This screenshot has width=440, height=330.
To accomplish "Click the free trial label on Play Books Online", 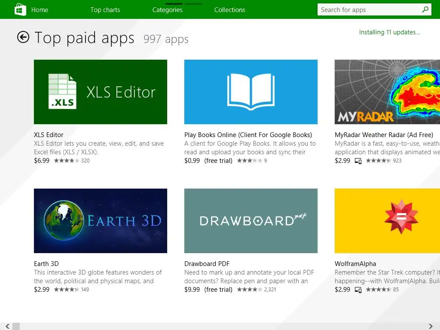I will [x=218, y=161].
